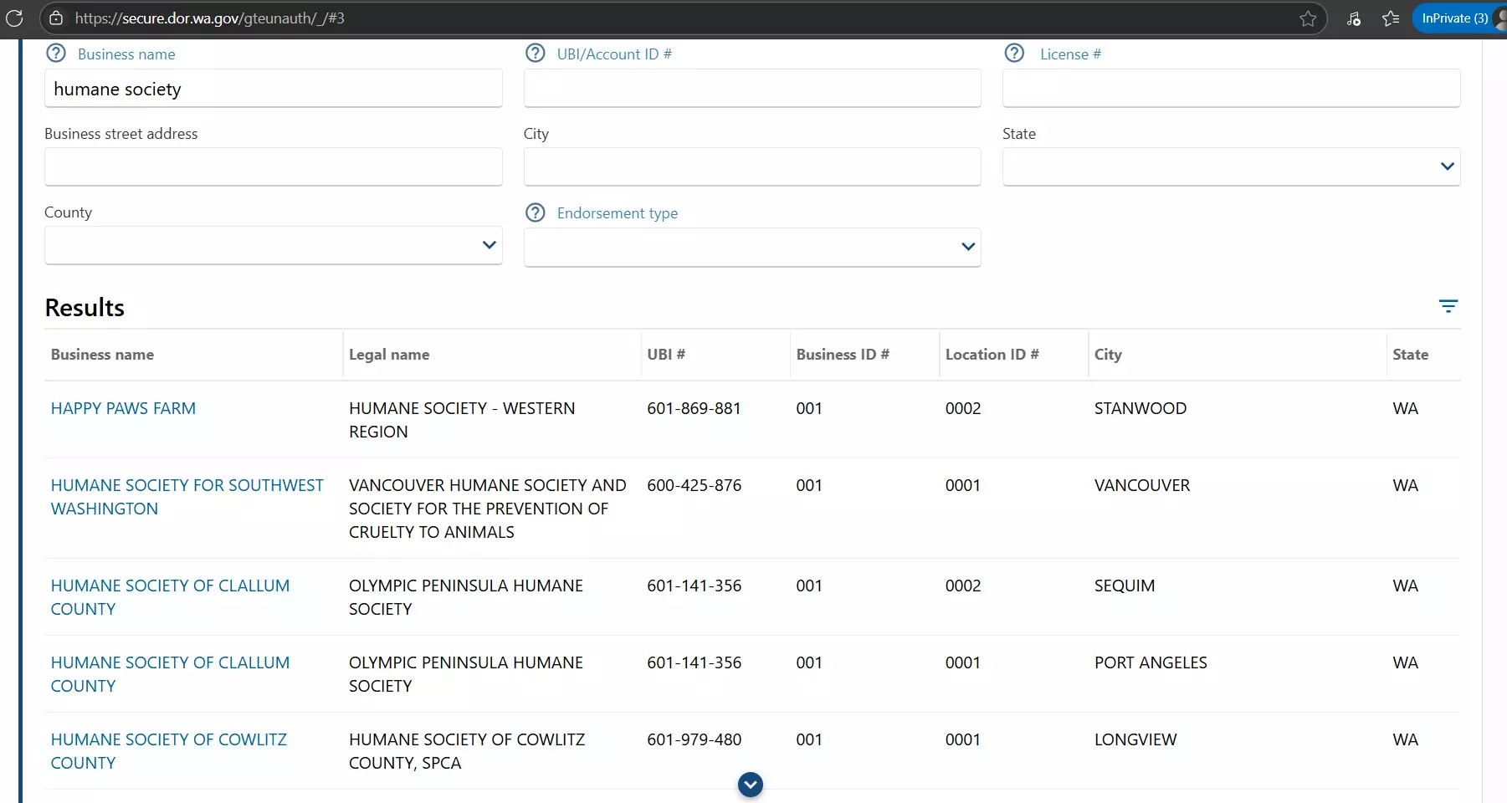Select UBI 601-979-480 cell

(694, 739)
